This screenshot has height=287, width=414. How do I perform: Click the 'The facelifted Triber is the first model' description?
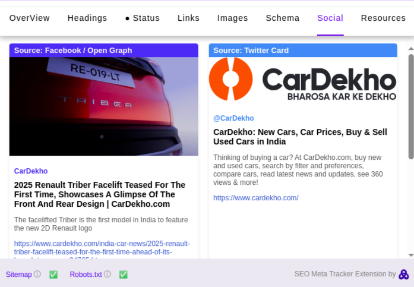tap(101, 224)
